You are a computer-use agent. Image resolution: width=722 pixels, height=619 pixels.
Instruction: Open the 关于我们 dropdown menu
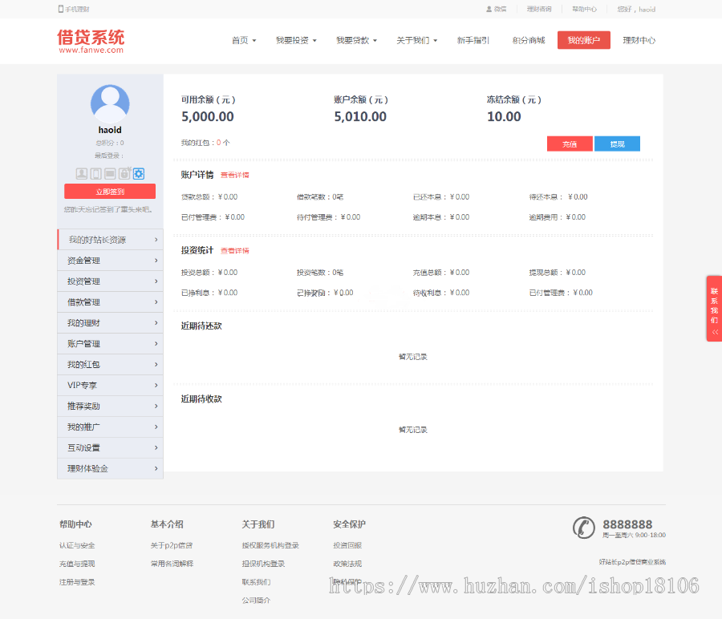[x=414, y=38]
